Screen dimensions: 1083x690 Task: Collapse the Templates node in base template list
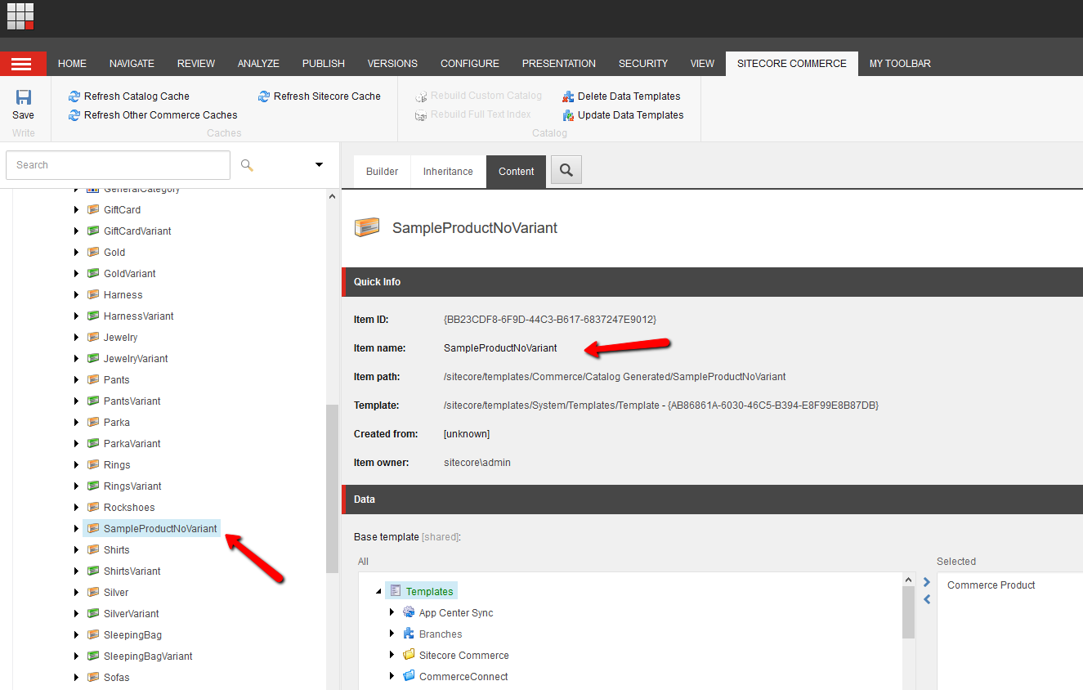[x=378, y=592]
